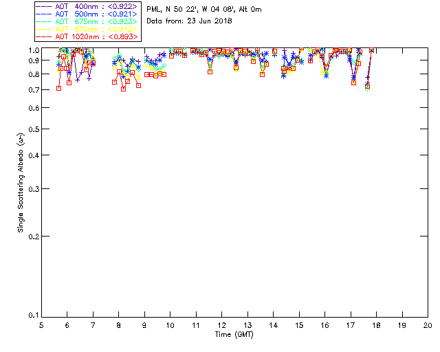Click the y-axis tick label 0.3
Screen dimensions: 440x352
[x=32, y=189]
